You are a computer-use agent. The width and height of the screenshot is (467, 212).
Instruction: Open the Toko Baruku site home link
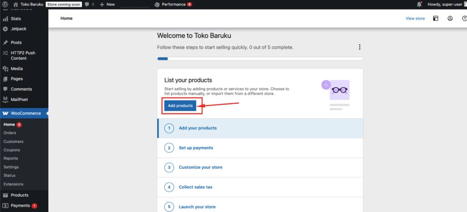coord(29,5)
